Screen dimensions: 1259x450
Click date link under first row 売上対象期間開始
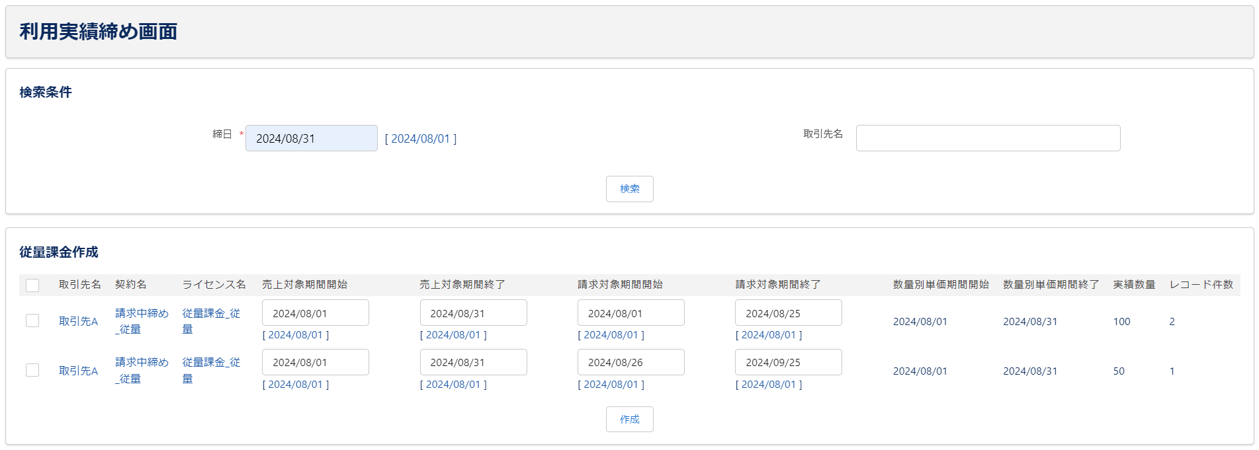click(x=295, y=335)
